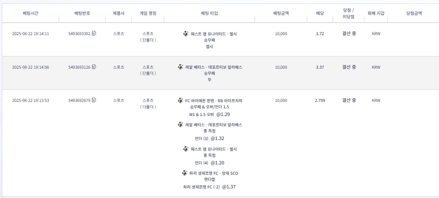Click soccer ball icon above 언더 (4) selection

186,149
